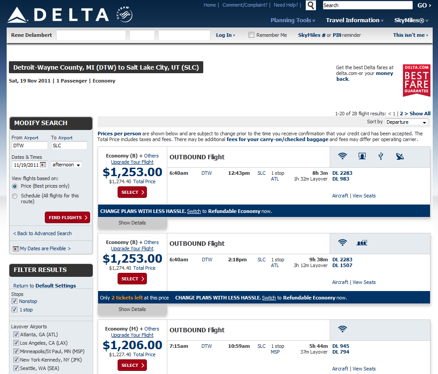Click the FIND FLIGHTS button
The width and height of the screenshot is (438, 374).
click(67, 217)
